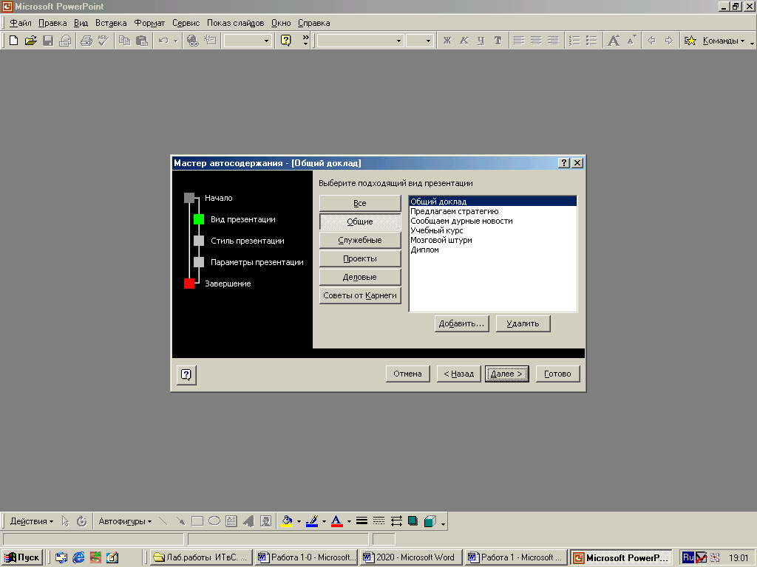Open the Файл menu

(x=20, y=23)
